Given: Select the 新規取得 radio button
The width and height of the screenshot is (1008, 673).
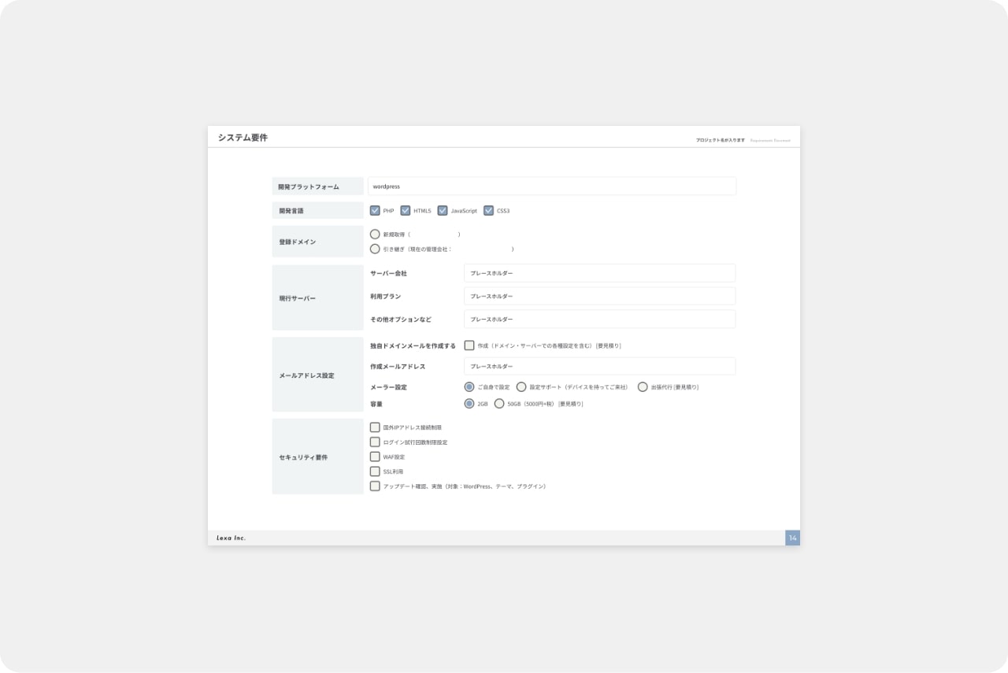Looking at the screenshot, I should click(x=375, y=234).
